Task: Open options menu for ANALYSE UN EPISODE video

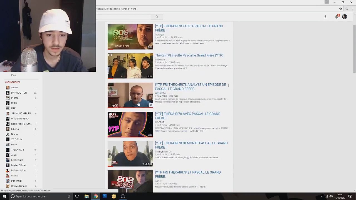Action: click(x=229, y=86)
